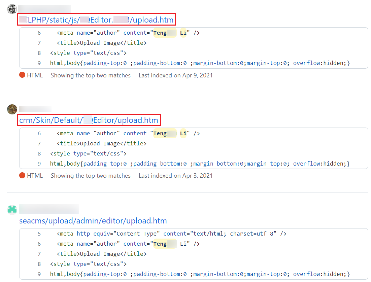The height and width of the screenshot is (282, 371).
Task: Click the blurred repository name above the crm link
Action: [x=35, y=109]
